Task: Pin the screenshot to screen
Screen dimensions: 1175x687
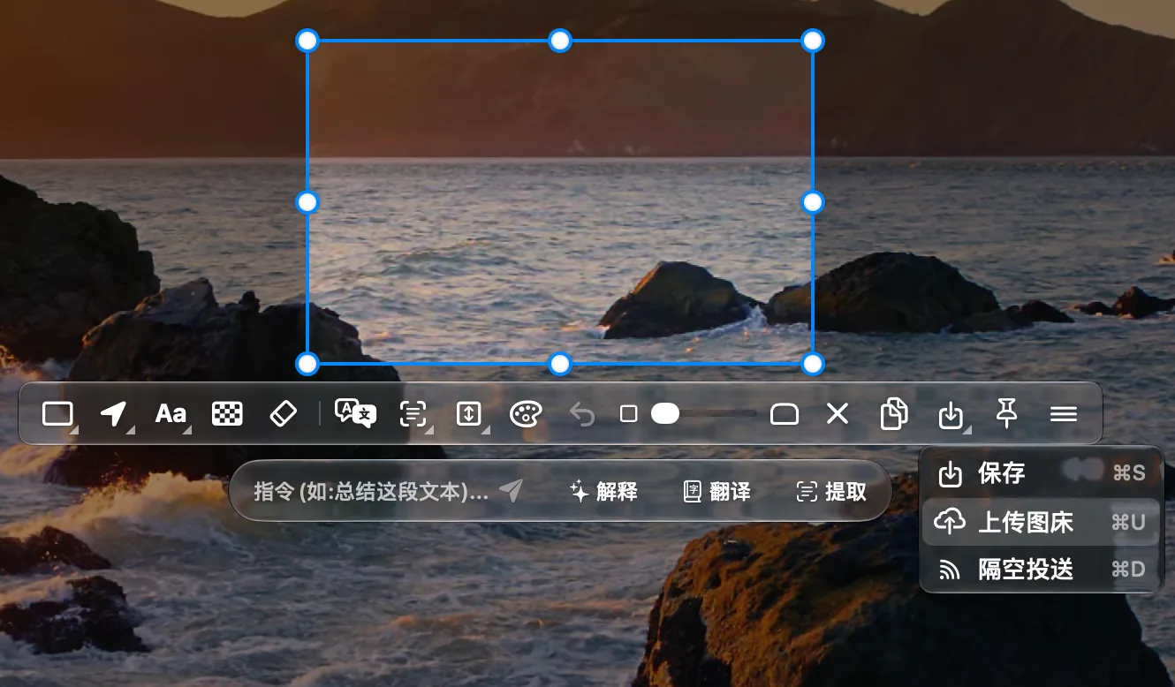Action: pyautogui.click(x=1006, y=412)
